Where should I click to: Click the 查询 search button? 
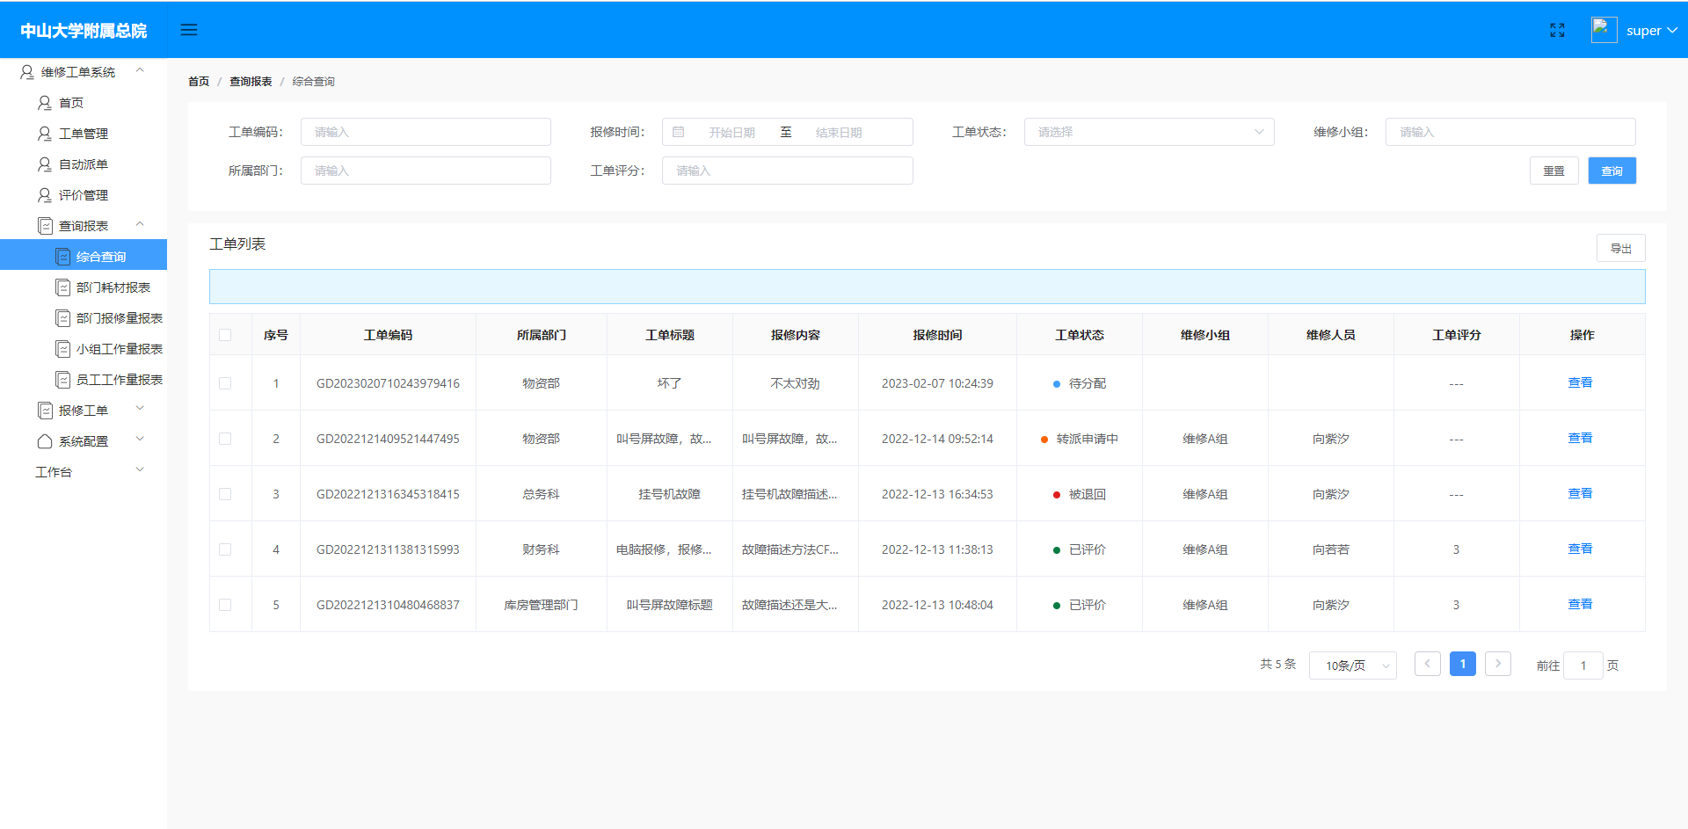point(1612,171)
